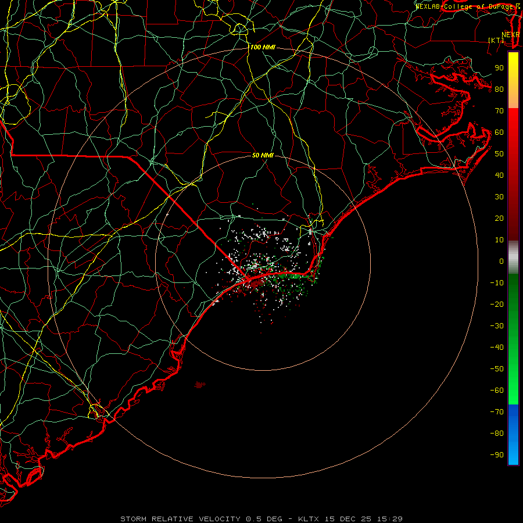
Task: Click the -90 value on the velocity scale
Action: (497, 455)
